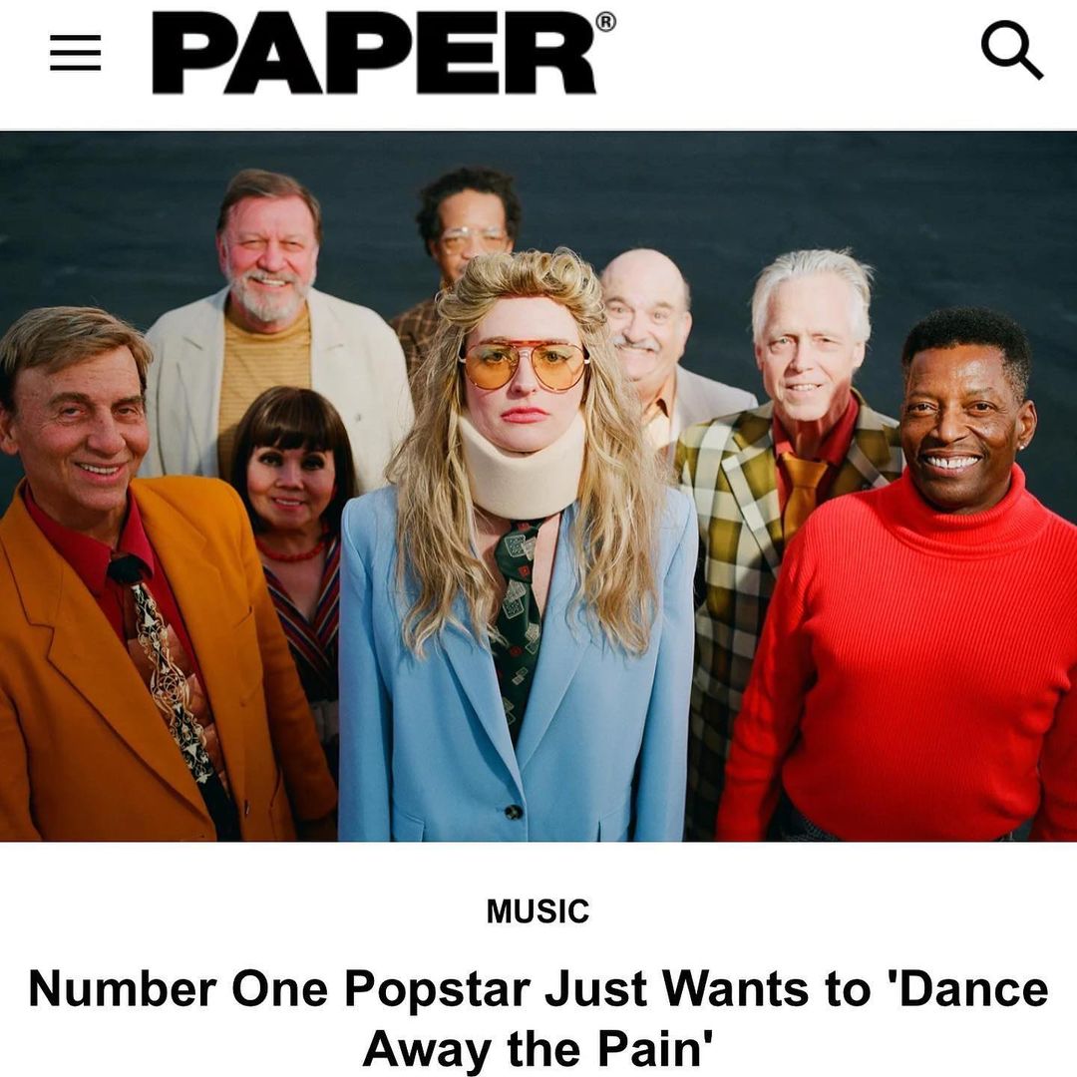Open the hamburger navigation menu
This screenshot has height=1077, width=1077.
[x=76, y=53]
